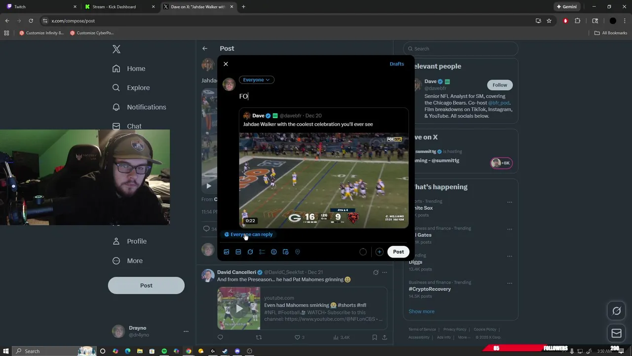
Task: Open Notifications in X sidebar
Action: [139, 107]
